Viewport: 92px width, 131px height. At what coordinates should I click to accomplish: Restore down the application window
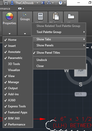point(90,3)
